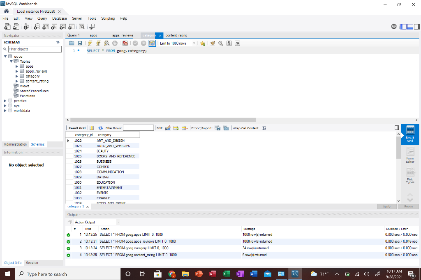This screenshot has height=280, width=421.
Task: Toggle the left sidebar panel visibility
Action: tap(403, 27)
